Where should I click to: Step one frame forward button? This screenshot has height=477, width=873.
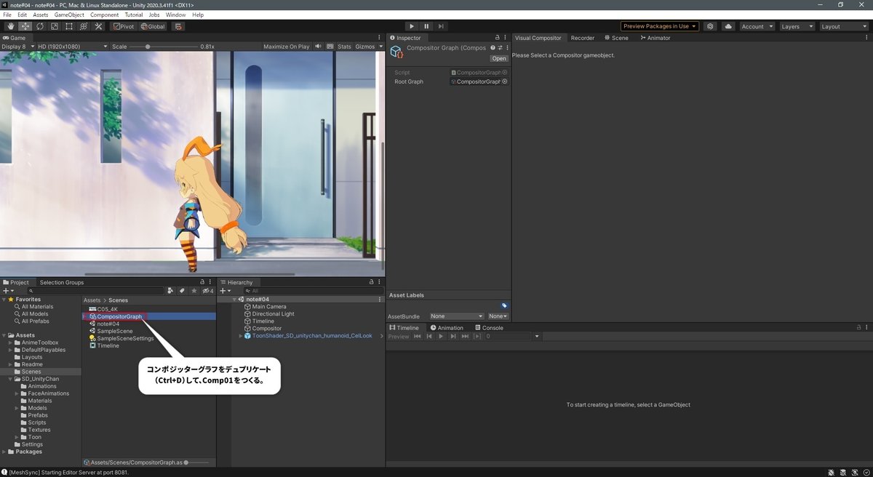(441, 26)
